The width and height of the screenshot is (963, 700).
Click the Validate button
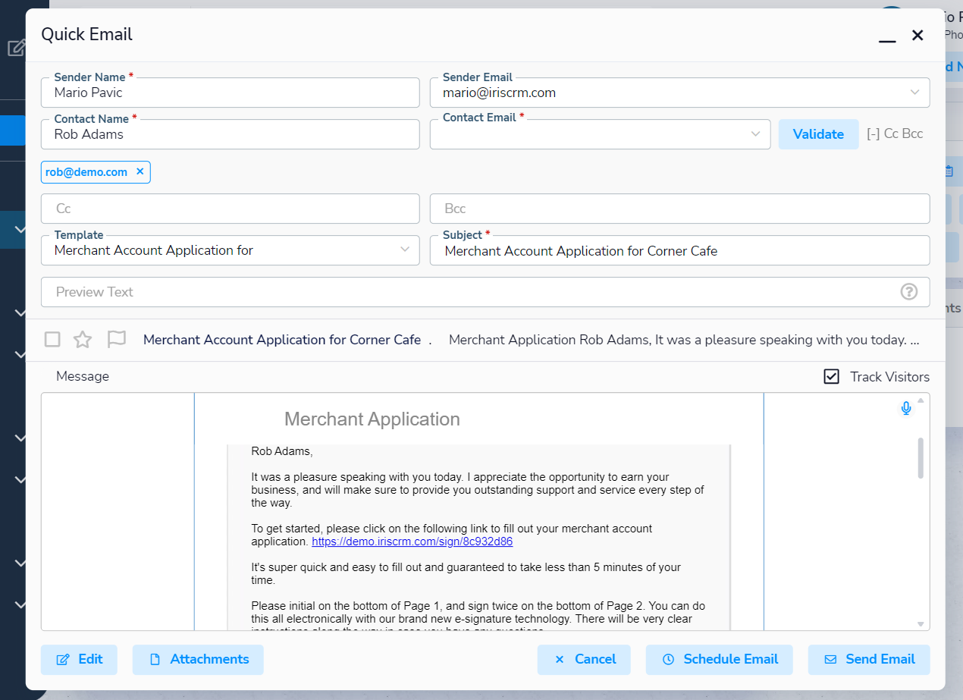pos(818,134)
